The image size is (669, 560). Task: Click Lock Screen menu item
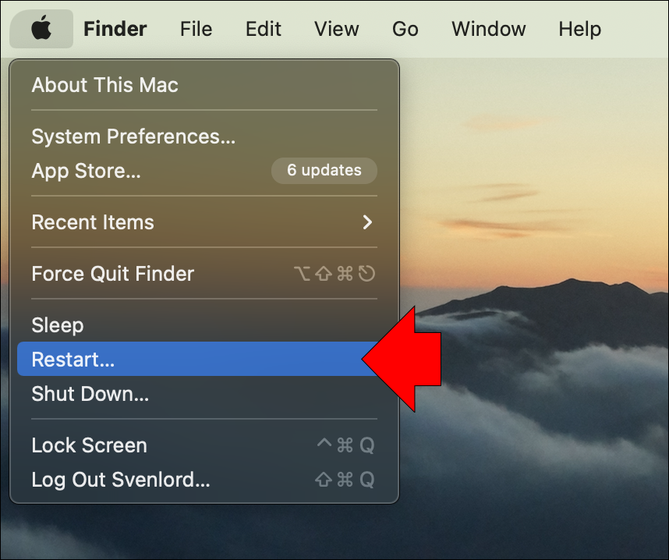tap(90, 445)
